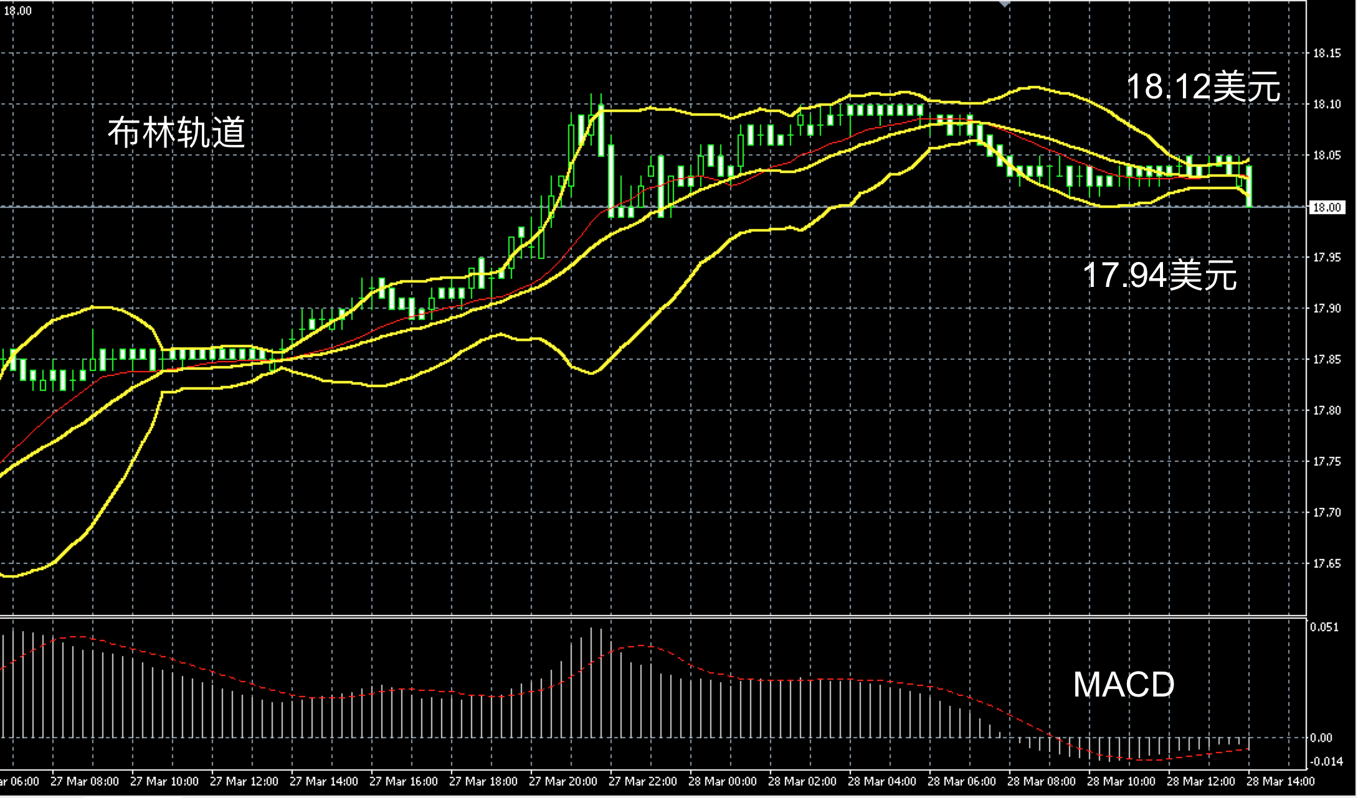Click the chart shift triangle marker at top

[1004, 4]
